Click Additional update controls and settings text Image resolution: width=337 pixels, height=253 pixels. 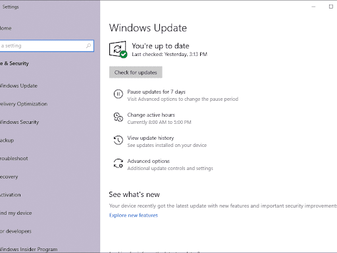point(170,168)
